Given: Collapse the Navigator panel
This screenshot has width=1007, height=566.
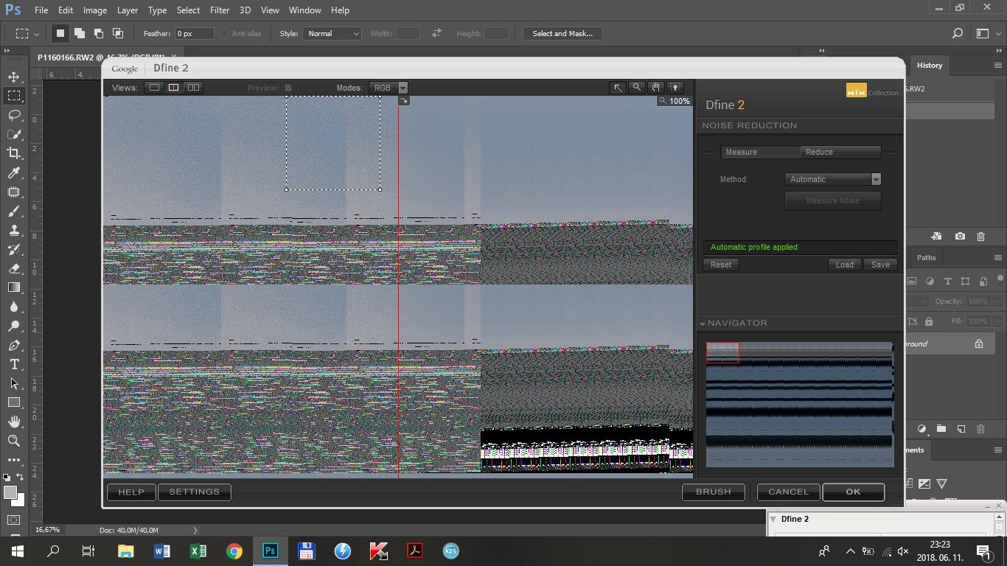Looking at the screenshot, I should pos(703,324).
